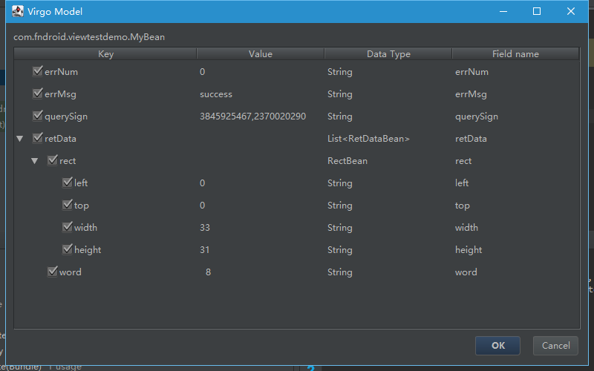Click the Key column header
This screenshot has width=594, height=371.
[105, 54]
